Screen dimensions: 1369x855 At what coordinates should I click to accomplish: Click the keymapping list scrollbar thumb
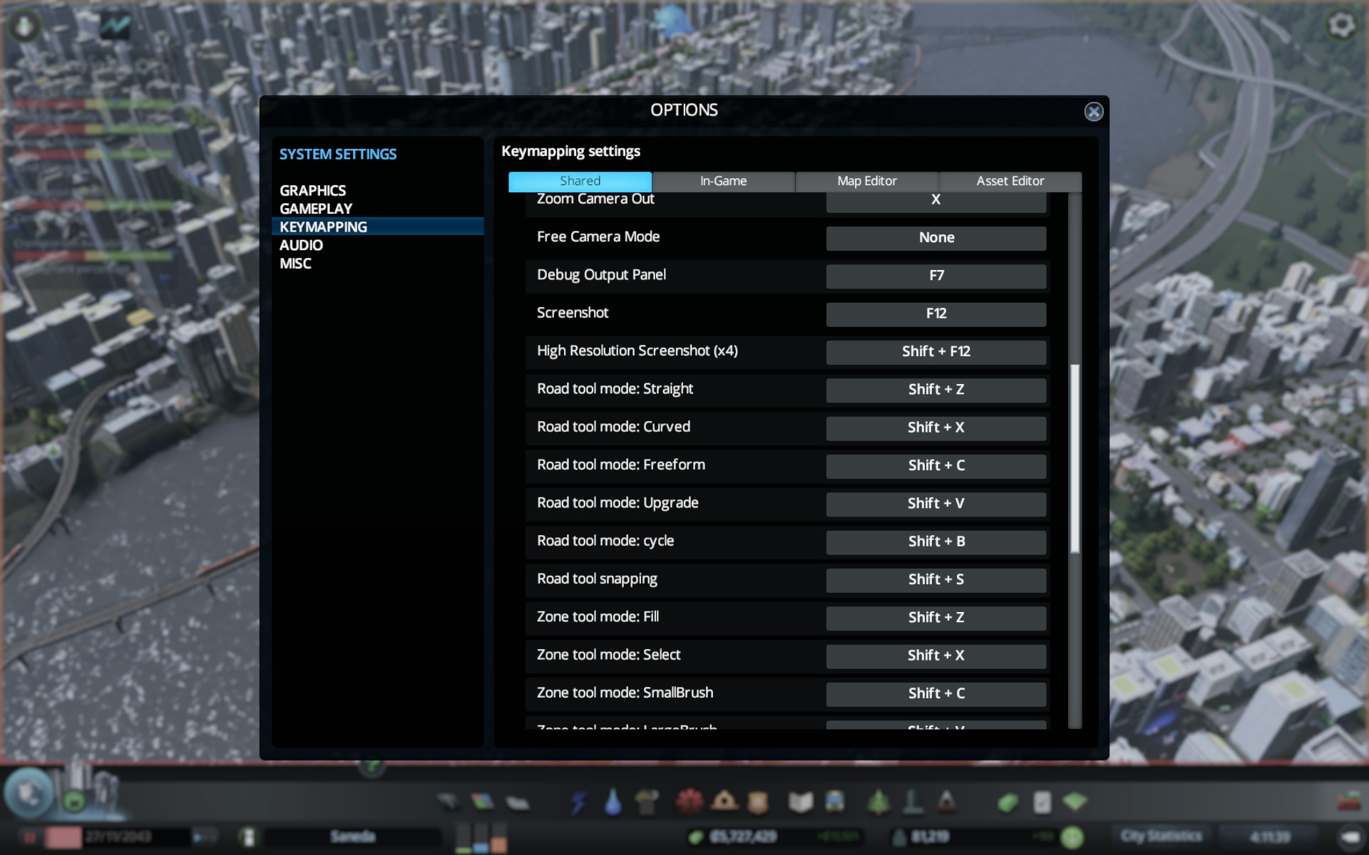[x=1075, y=458]
